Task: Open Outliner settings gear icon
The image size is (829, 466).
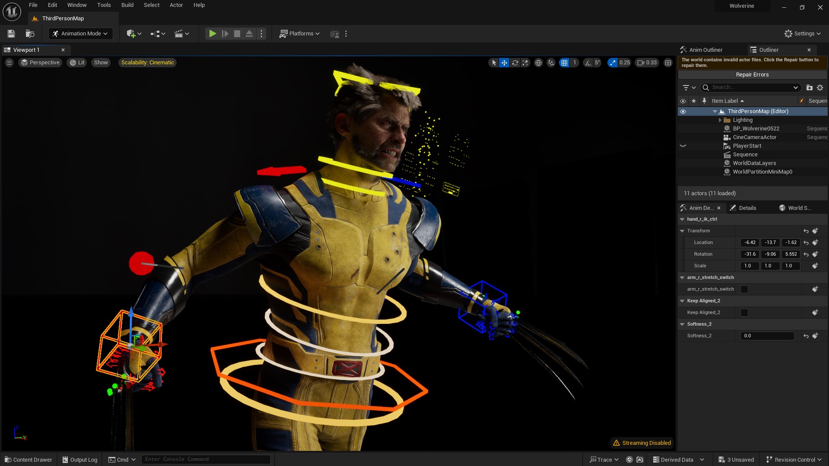Action: click(820, 87)
